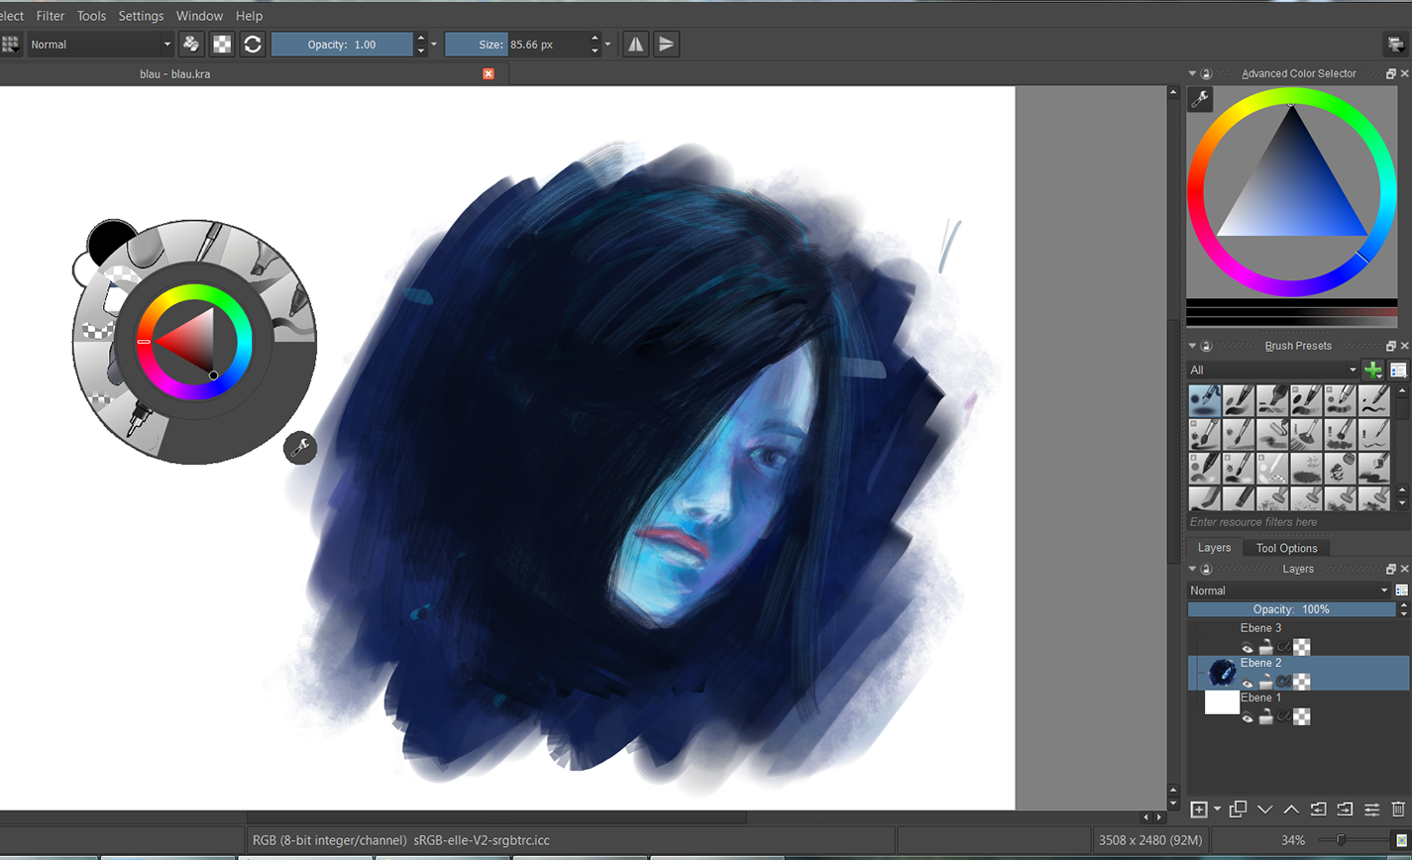The width and height of the screenshot is (1412, 860).
Task: Click the green plus brush tag icon
Action: click(1372, 370)
